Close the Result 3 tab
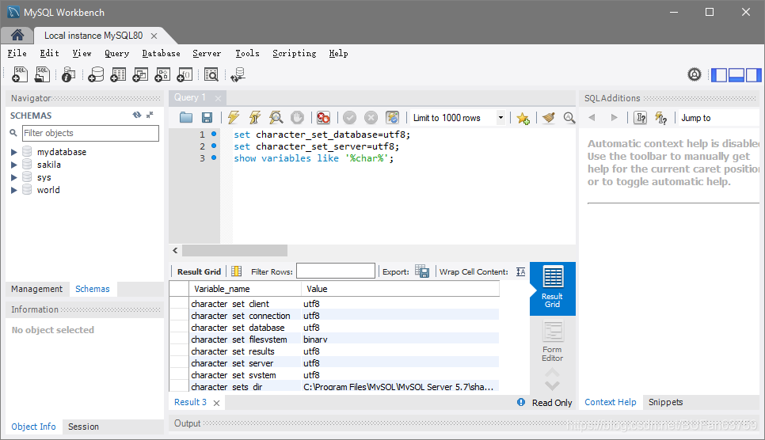 217,403
